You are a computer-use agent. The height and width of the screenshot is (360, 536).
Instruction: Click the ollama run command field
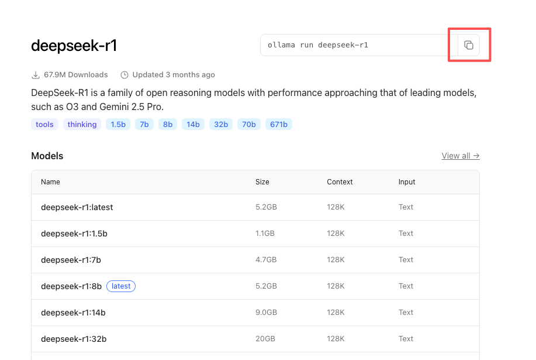tap(358, 45)
